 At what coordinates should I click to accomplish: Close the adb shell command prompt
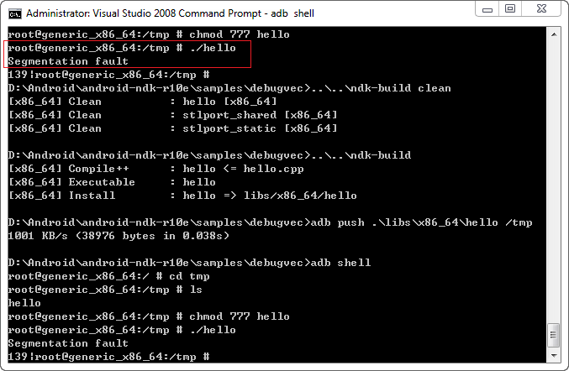click(x=540, y=9)
